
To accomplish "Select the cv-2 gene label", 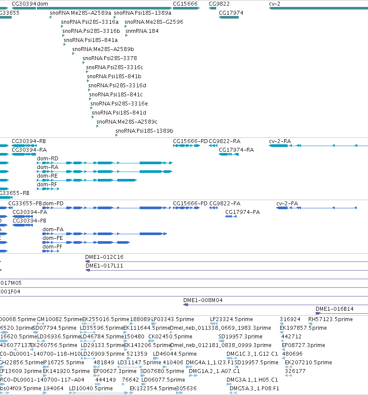I will point(275,4).
